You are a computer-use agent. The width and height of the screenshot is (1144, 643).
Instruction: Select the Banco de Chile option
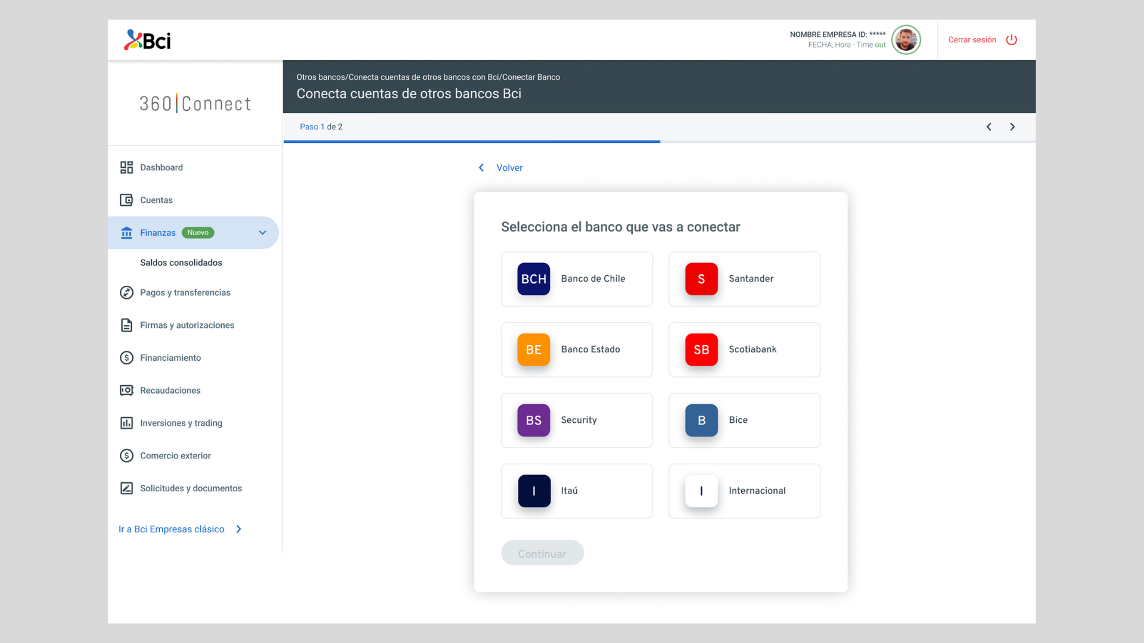pyautogui.click(x=576, y=279)
